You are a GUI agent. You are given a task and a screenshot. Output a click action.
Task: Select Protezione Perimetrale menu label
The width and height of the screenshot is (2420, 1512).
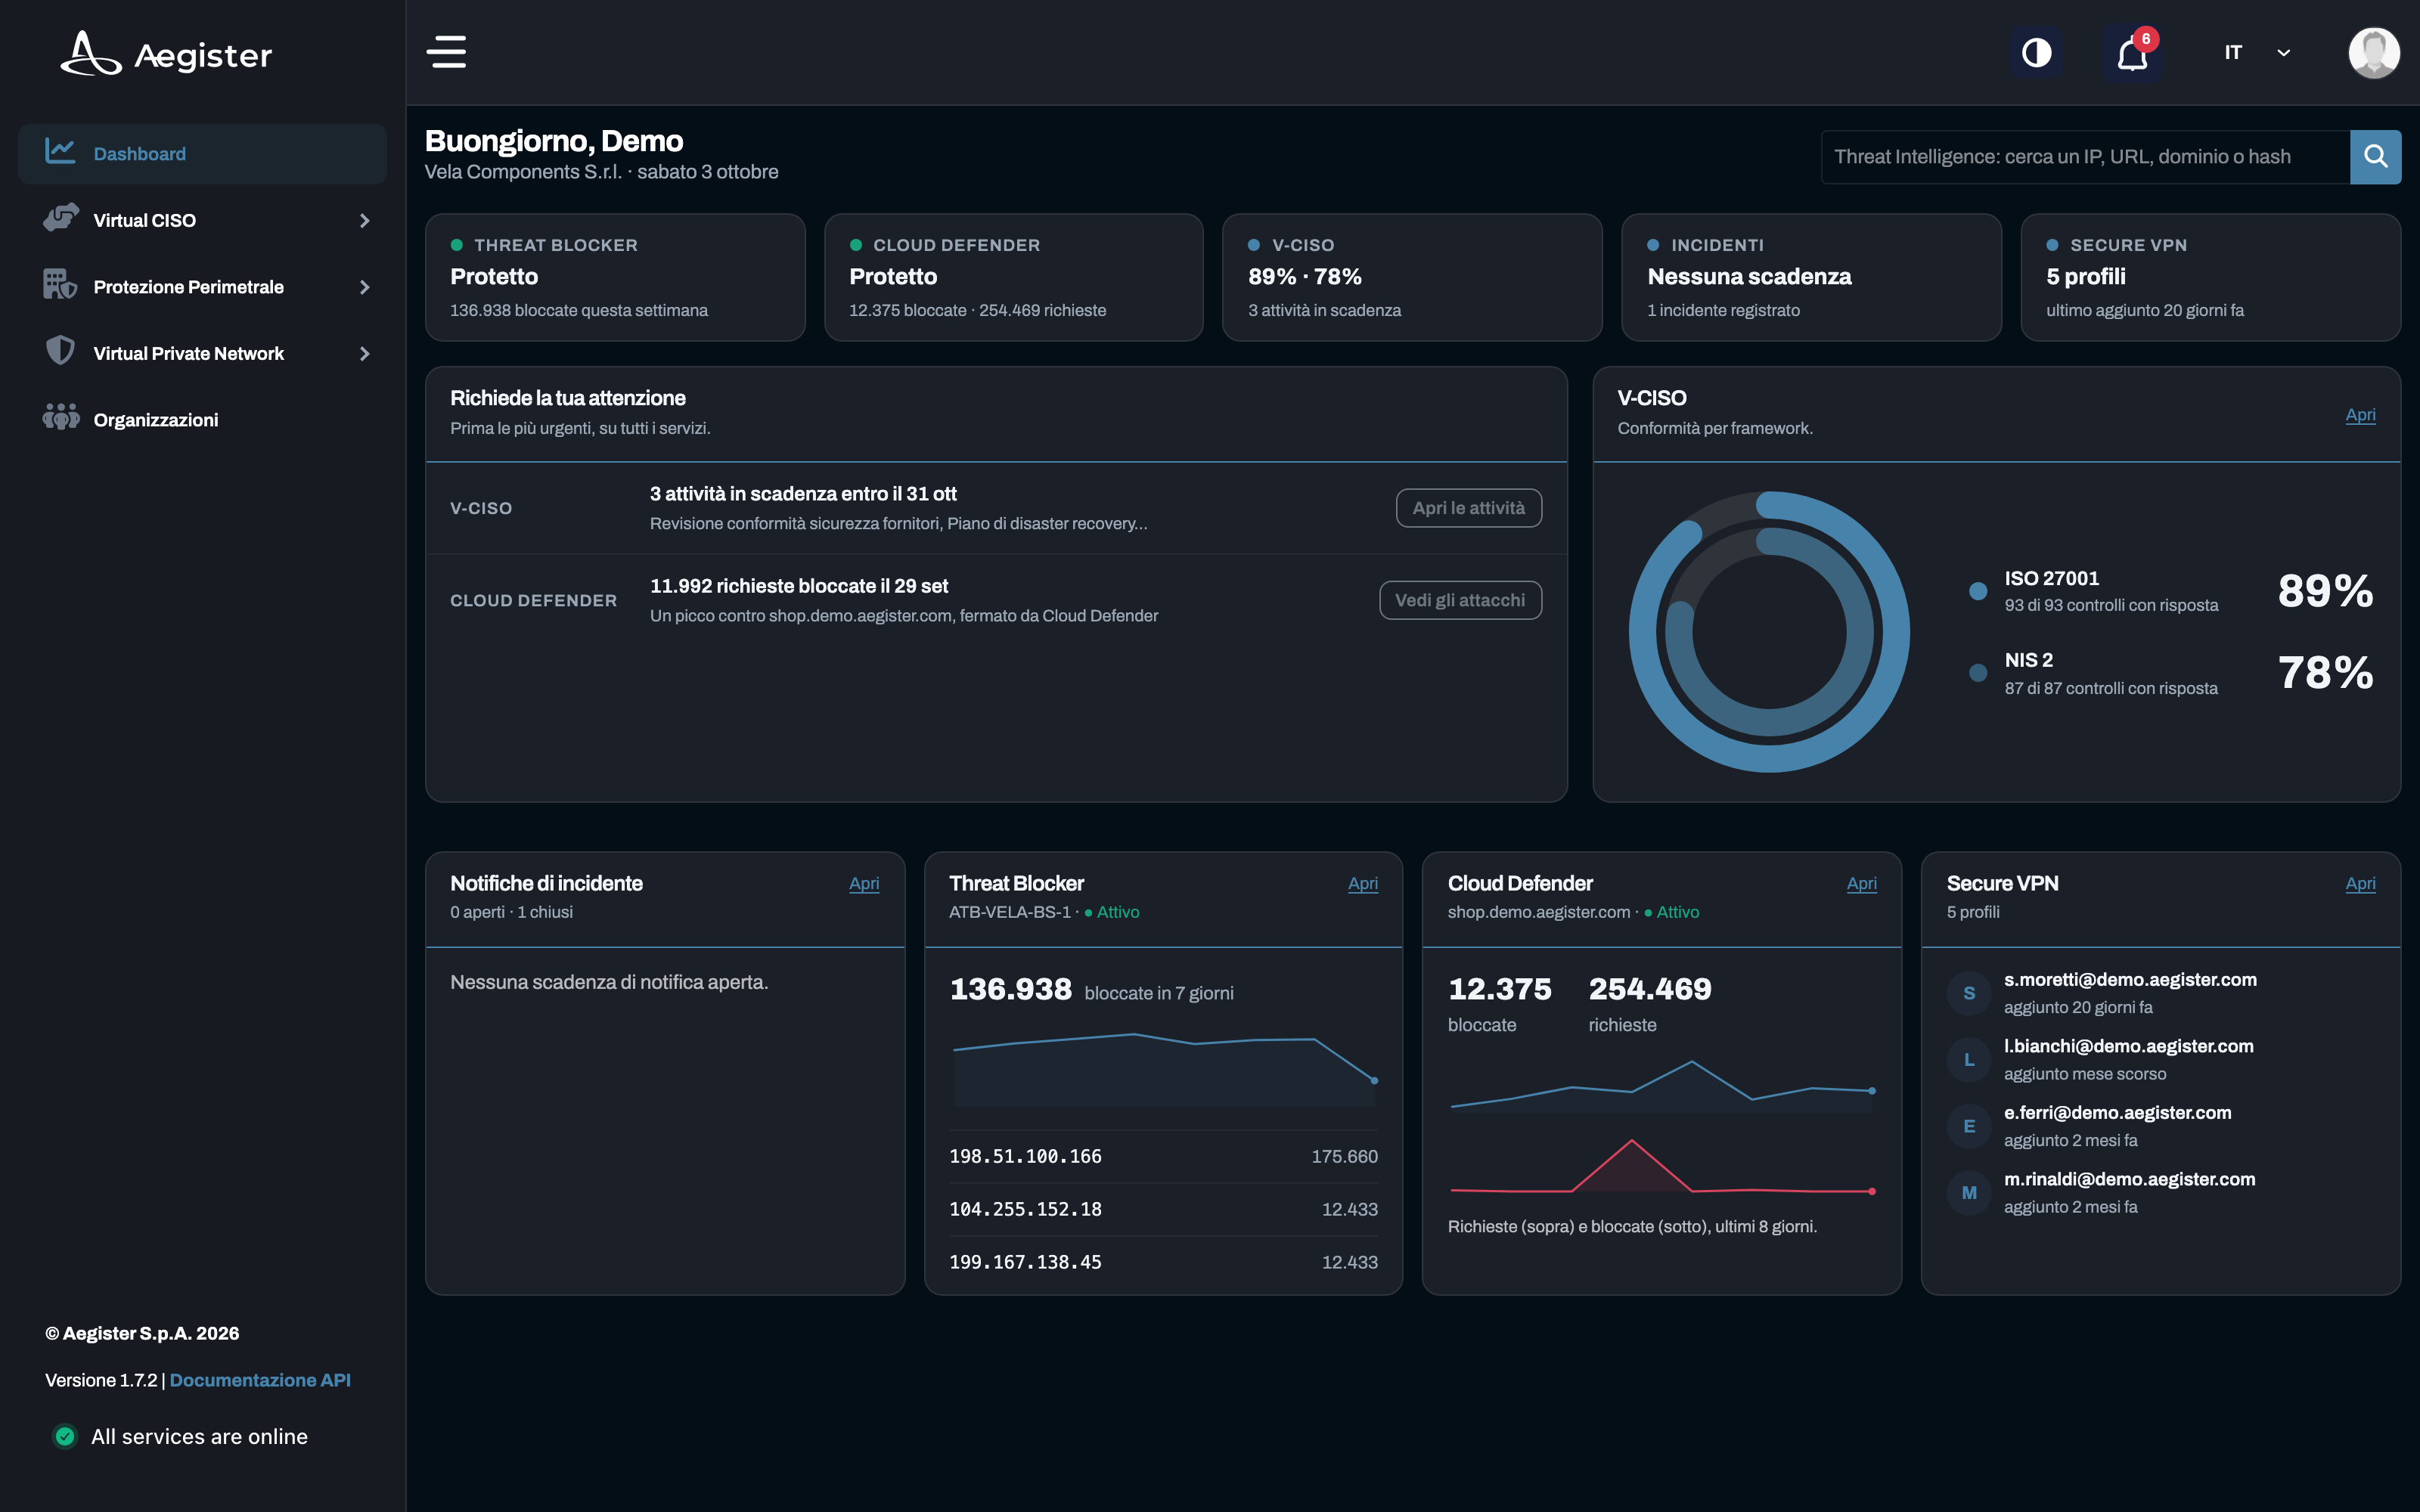[188, 287]
